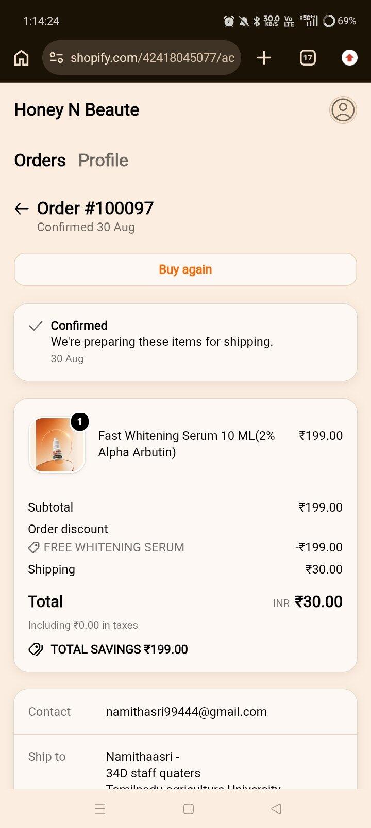
Task: Tap the Android home square icon
Action: [189, 809]
